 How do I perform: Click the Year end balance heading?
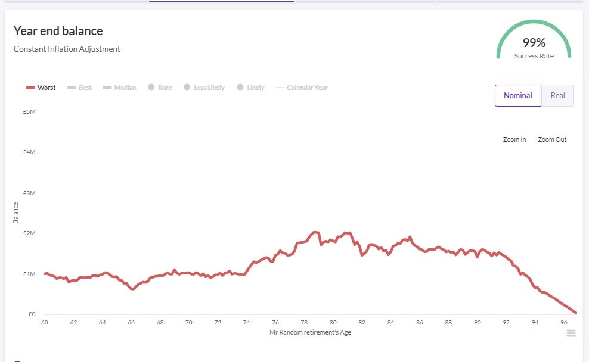58,31
